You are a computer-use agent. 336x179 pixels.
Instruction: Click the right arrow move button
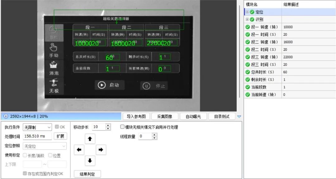pyautogui.click(x=101, y=150)
